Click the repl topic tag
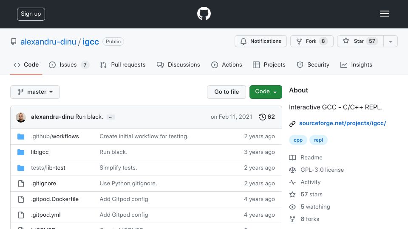 pyautogui.click(x=318, y=140)
